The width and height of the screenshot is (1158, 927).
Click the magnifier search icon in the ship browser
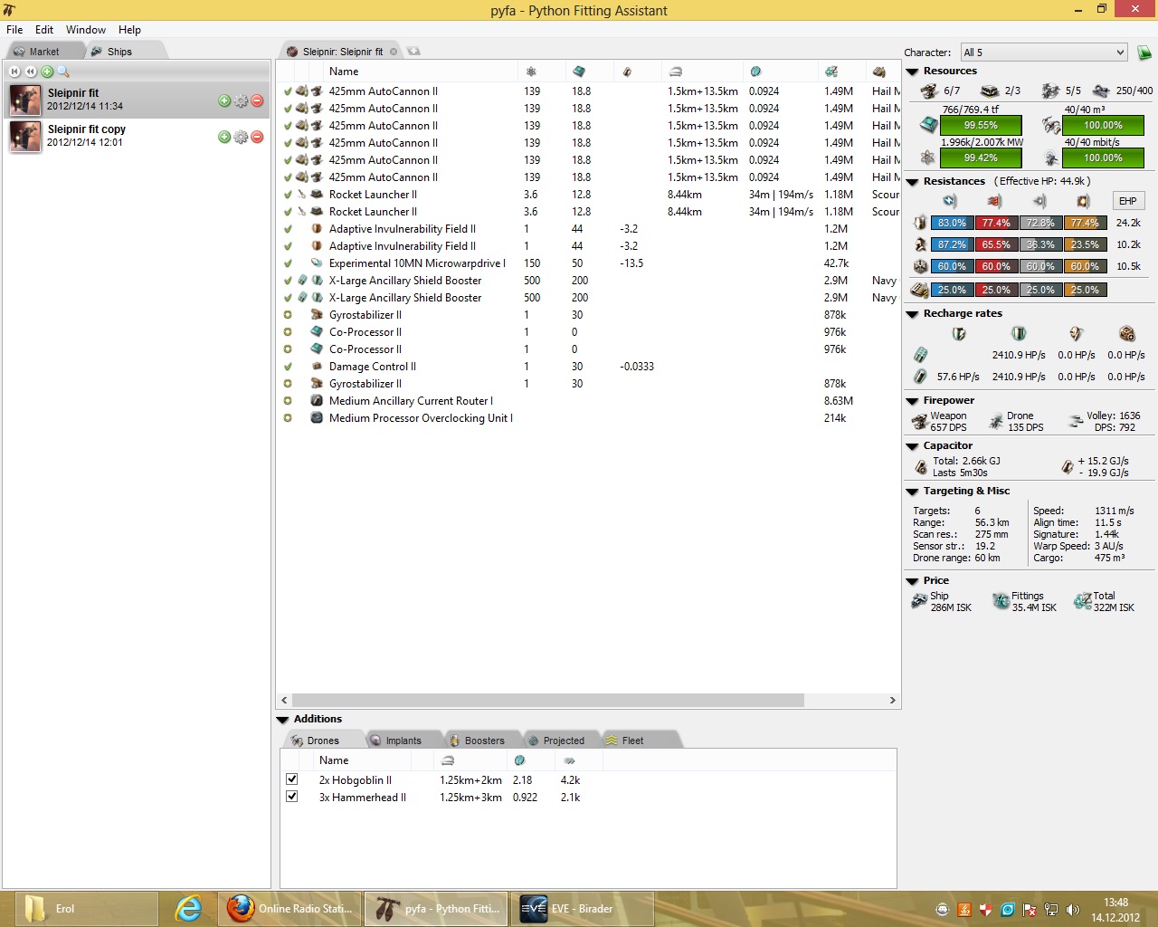tap(63, 72)
